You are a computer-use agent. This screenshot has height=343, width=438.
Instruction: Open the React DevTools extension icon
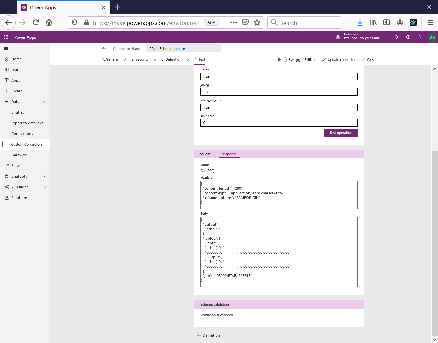pos(413,23)
